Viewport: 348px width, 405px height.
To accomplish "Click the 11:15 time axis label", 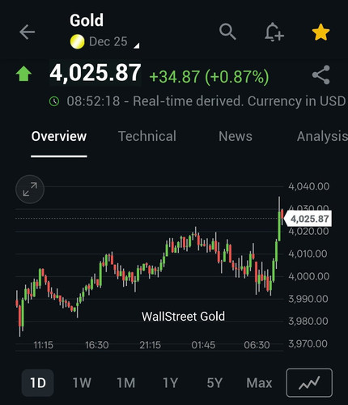I will 44,345.
